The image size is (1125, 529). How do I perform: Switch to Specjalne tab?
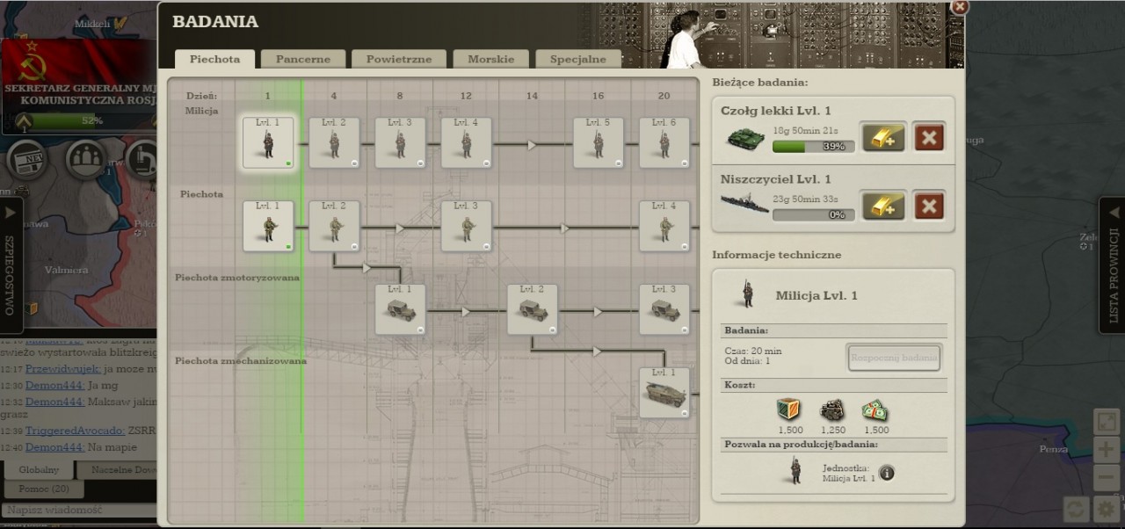coord(578,59)
